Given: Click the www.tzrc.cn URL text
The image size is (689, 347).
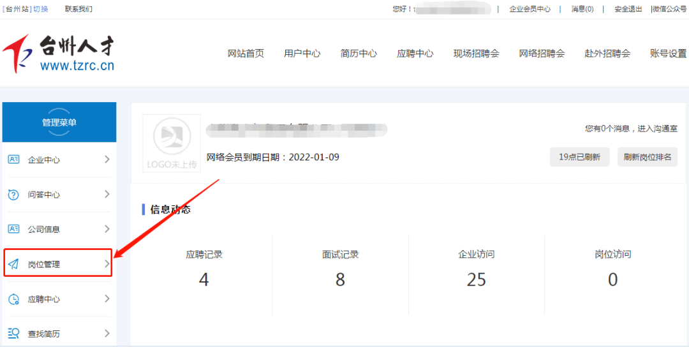Looking at the screenshot, I should [77, 66].
